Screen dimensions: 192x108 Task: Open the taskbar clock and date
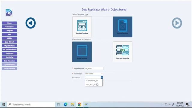coord(180,104)
